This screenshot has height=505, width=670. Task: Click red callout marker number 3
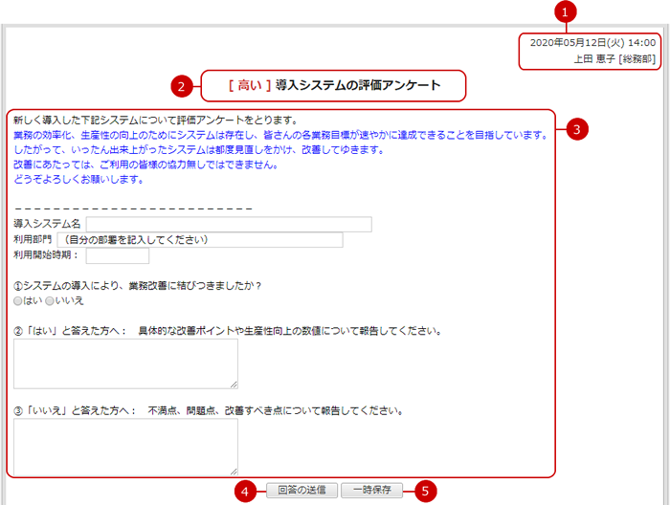575,129
